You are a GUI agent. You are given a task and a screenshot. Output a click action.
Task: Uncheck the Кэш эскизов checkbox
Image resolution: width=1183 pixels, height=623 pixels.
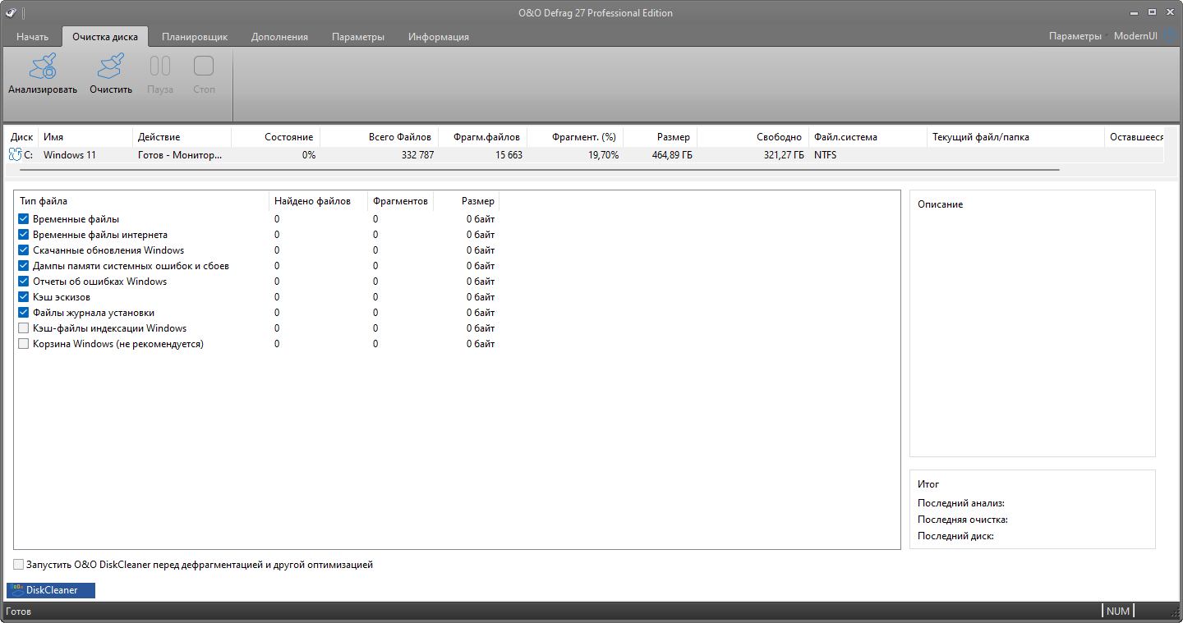click(23, 297)
